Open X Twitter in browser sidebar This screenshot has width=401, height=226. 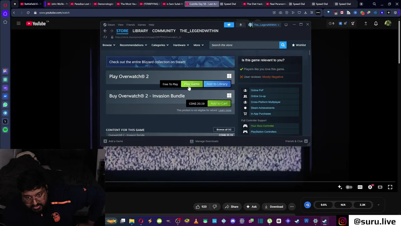[5, 121]
